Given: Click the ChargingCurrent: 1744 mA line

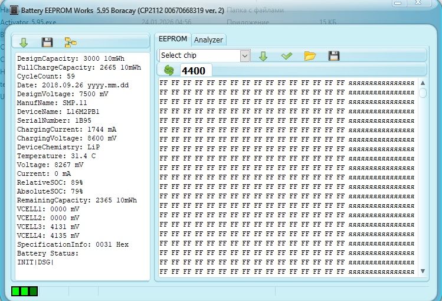Looking at the screenshot, I should tap(67, 129).
